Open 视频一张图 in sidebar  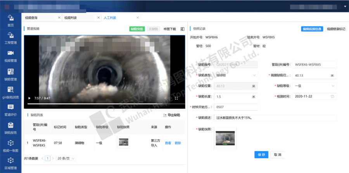click(11, 146)
